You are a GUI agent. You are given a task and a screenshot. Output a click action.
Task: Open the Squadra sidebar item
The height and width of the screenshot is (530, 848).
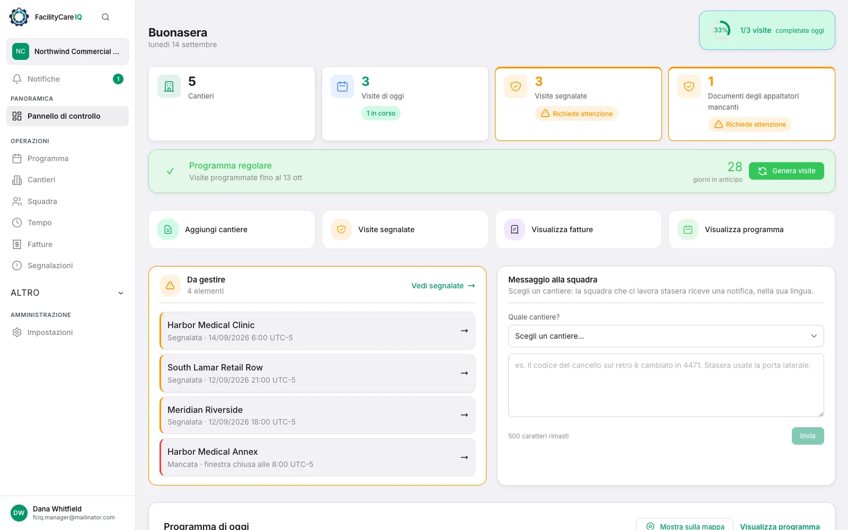coord(67,201)
